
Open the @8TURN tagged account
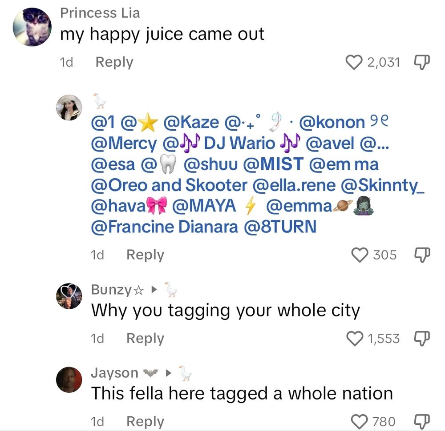280,227
